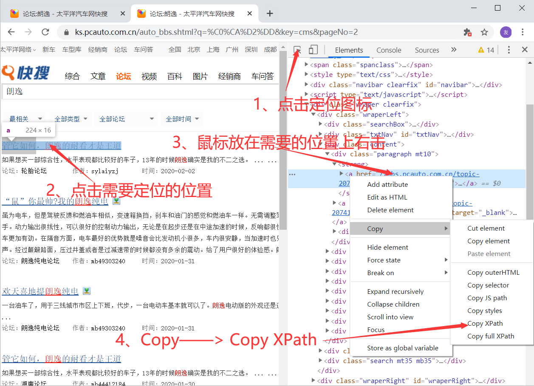
Task: Open the Break on submenu
Action: point(401,273)
